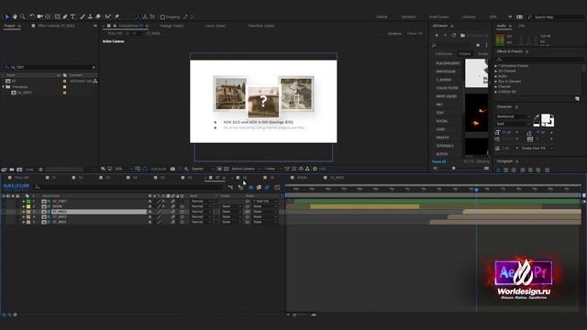
Task: Select the Pan Behind anchor point tool
Action: (x=48, y=16)
